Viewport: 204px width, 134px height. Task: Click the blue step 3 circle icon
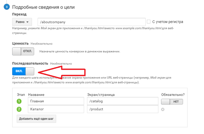point(7,7)
